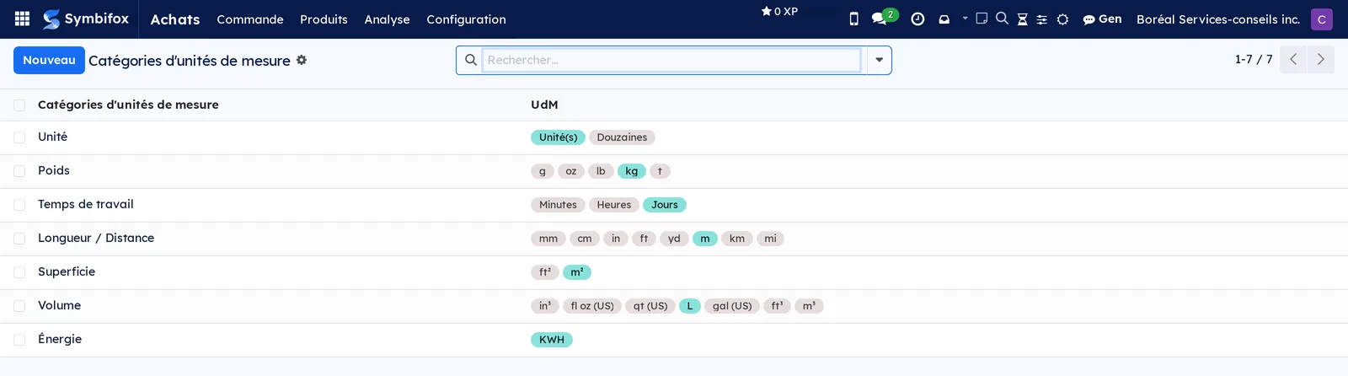Open the apps grid menu
1348x376 pixels.
point(23,19)
